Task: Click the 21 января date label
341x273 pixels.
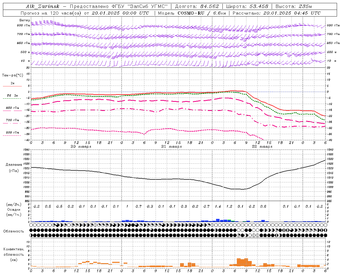Action: (x=171, y=147)
